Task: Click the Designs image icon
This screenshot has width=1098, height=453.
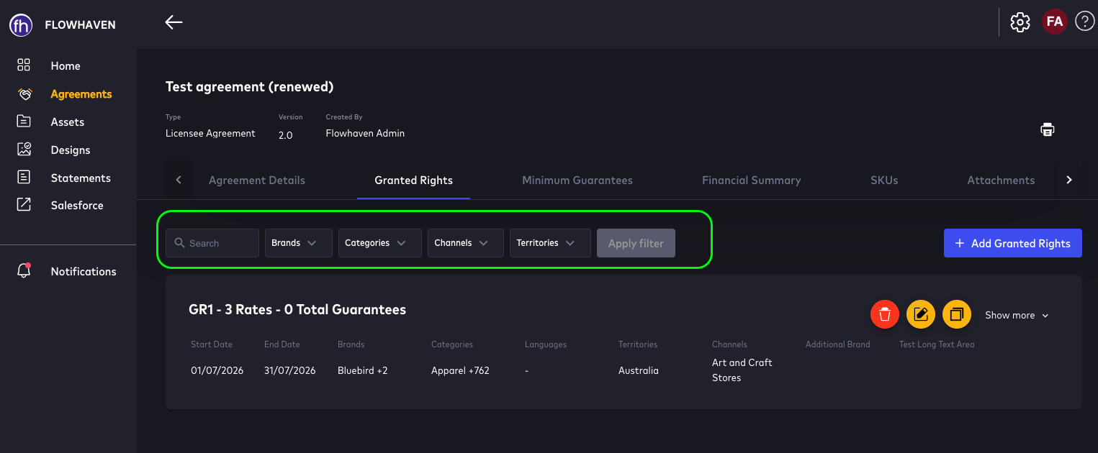Action: coord(24,150)
